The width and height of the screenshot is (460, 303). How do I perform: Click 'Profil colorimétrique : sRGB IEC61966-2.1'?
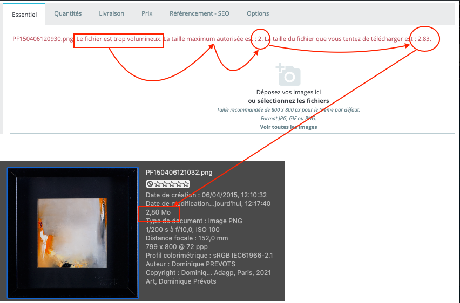(209, 256)
